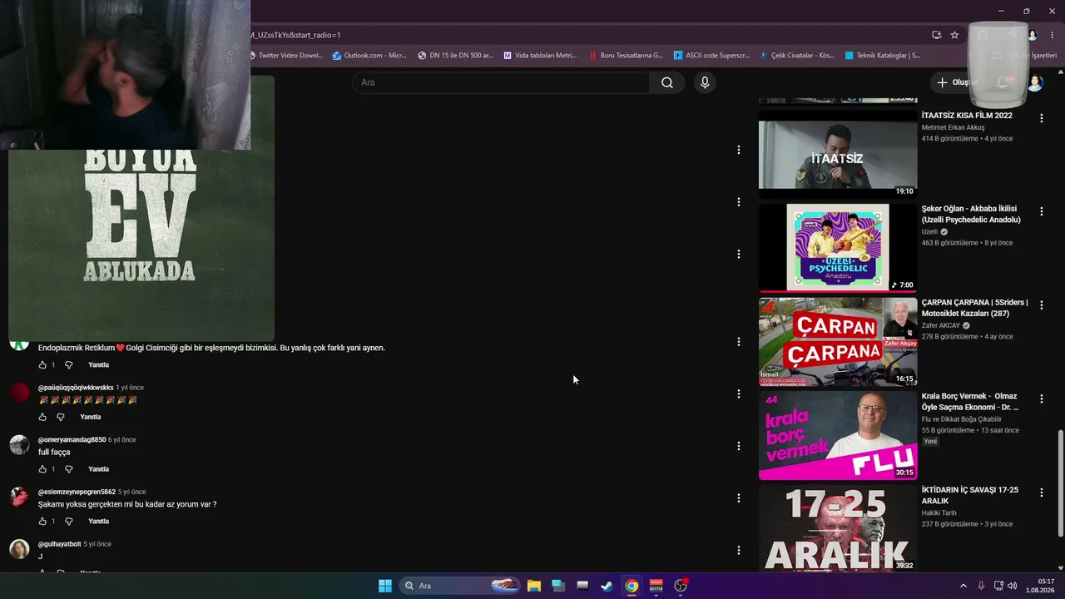Image resolution: width=1065 pixels, height=599 pixels.
Task: Open @gulhayatbolt's profile avatar
Action: click(x=19, y=548)
